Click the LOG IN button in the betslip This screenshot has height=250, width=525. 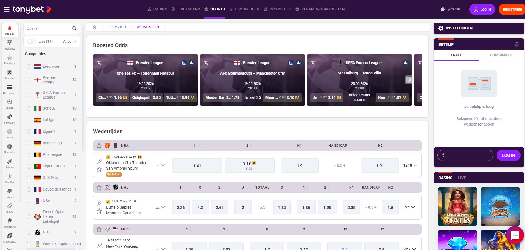pos(508,155)
